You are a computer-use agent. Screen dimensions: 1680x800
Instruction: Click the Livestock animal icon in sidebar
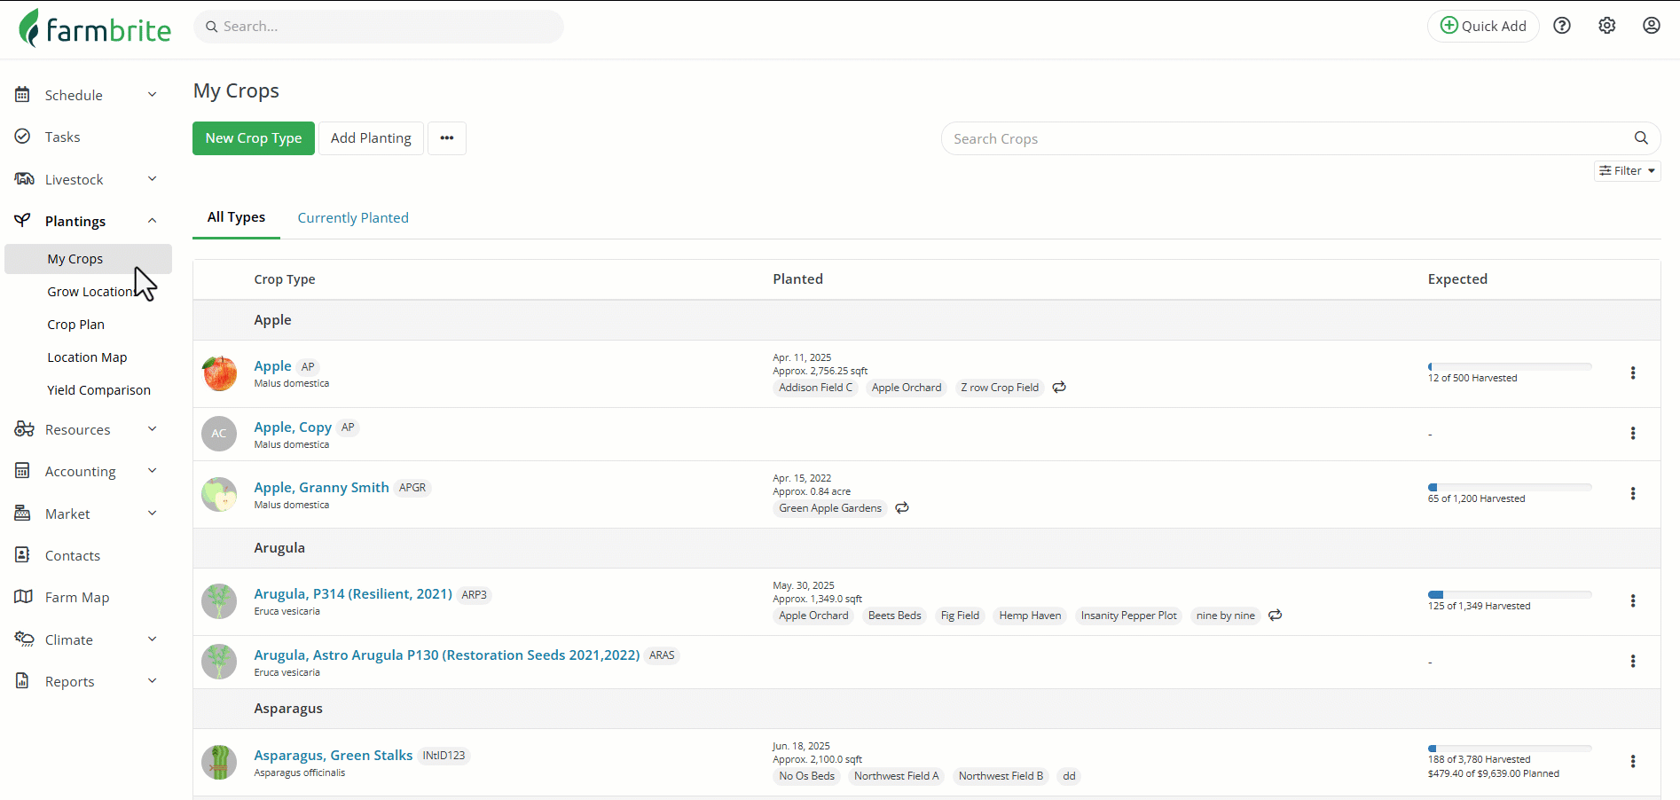tap(24, 179)
